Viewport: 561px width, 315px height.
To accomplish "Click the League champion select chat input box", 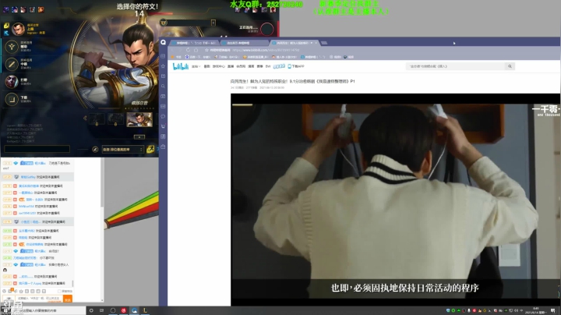I will (x=37, y=149).
